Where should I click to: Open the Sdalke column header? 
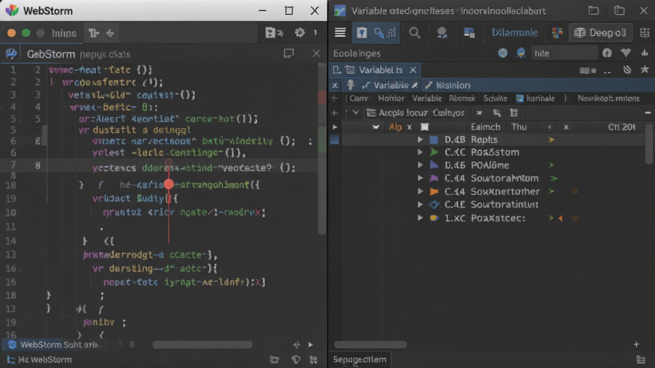click(495, 98)
